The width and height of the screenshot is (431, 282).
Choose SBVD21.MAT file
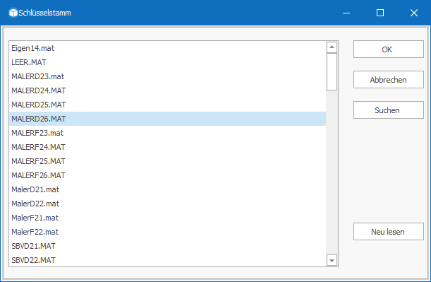(168, 246)
